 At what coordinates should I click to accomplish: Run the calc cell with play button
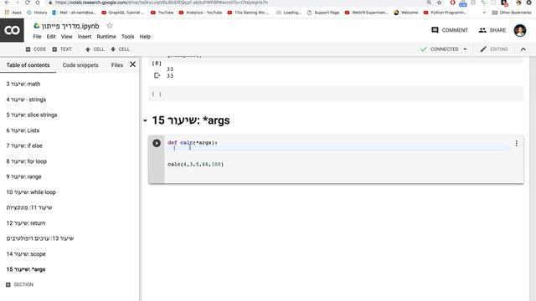pyautogui.click(x=157, y=143)
